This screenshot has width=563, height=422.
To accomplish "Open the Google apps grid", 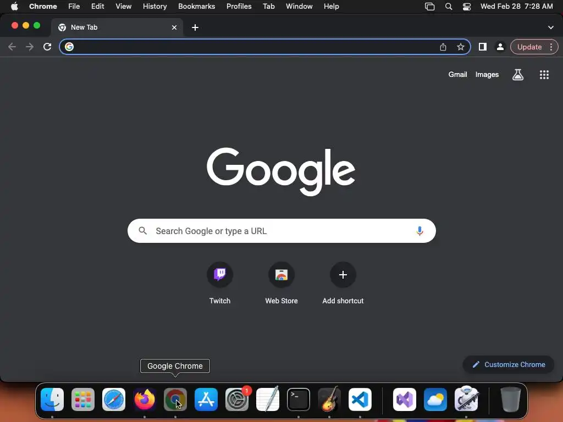I will pyautogui.click(x=544, y=75).
